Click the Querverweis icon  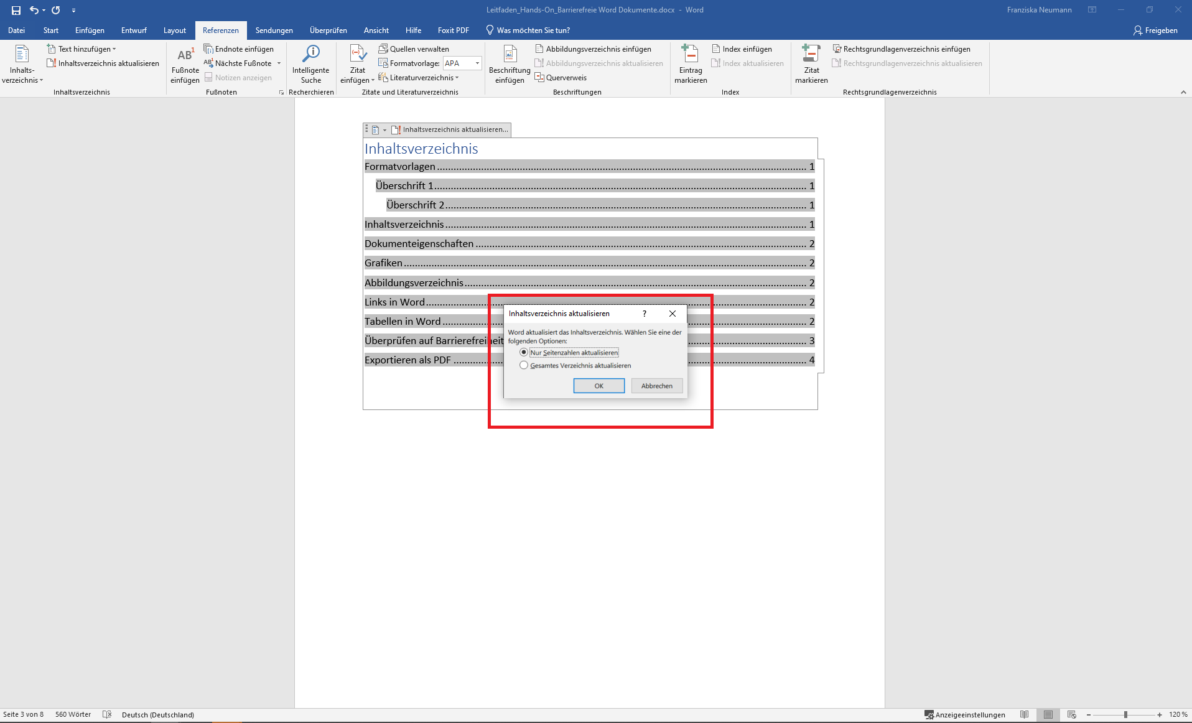539,78
